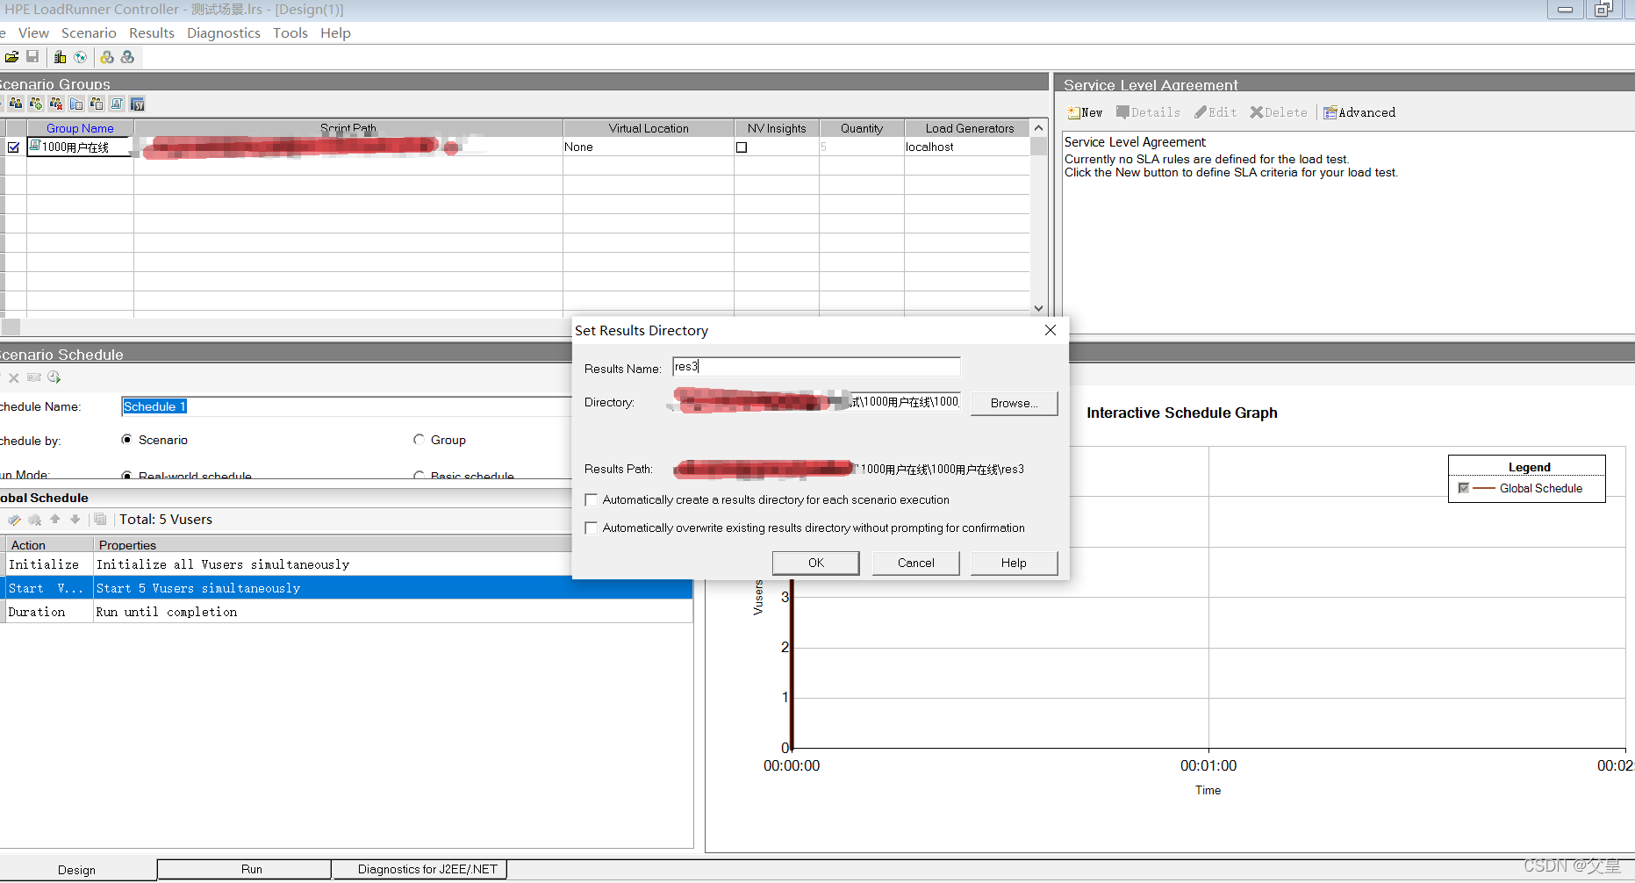
Task: Switch to the Run tab
Action: pyautogui.click(x=245, y=870)
